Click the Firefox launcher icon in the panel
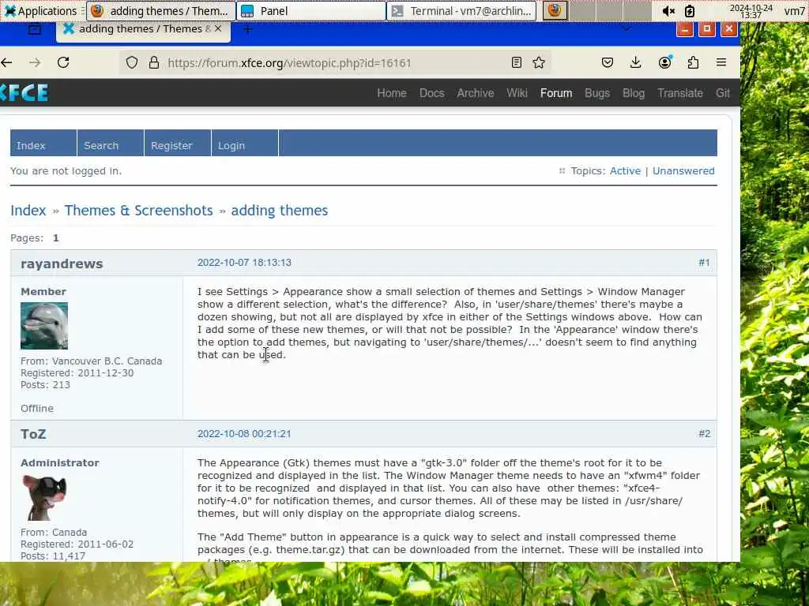This screenshot has height=606, width=809. 555,10
